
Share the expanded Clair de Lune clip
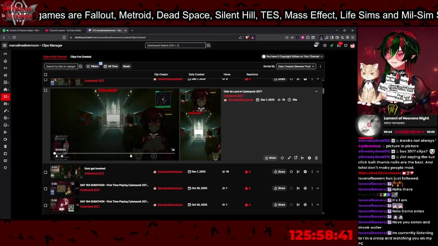270,158
